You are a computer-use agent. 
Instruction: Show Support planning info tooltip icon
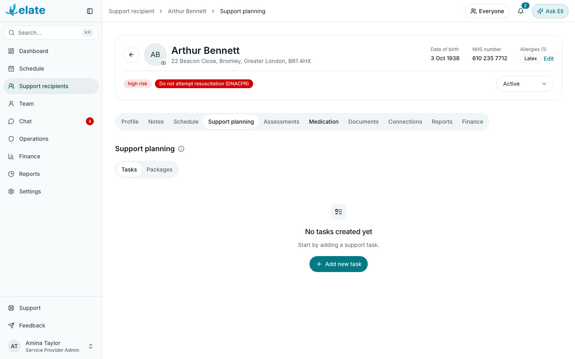[x=181, y=149]
